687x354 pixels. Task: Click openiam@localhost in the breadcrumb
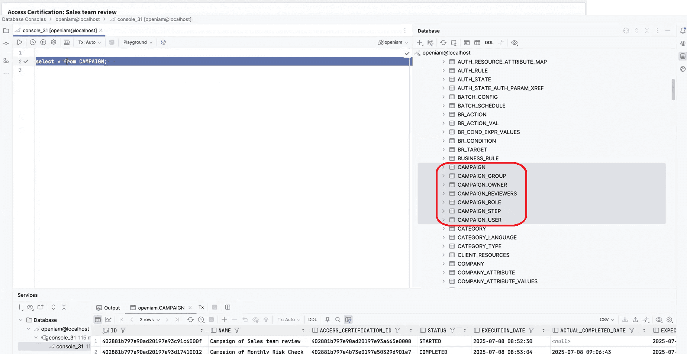point(78,19)
